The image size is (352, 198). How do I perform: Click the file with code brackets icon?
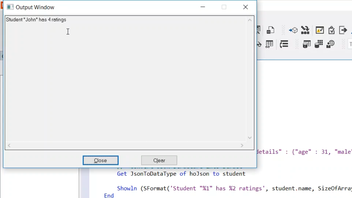click(271, 30)
